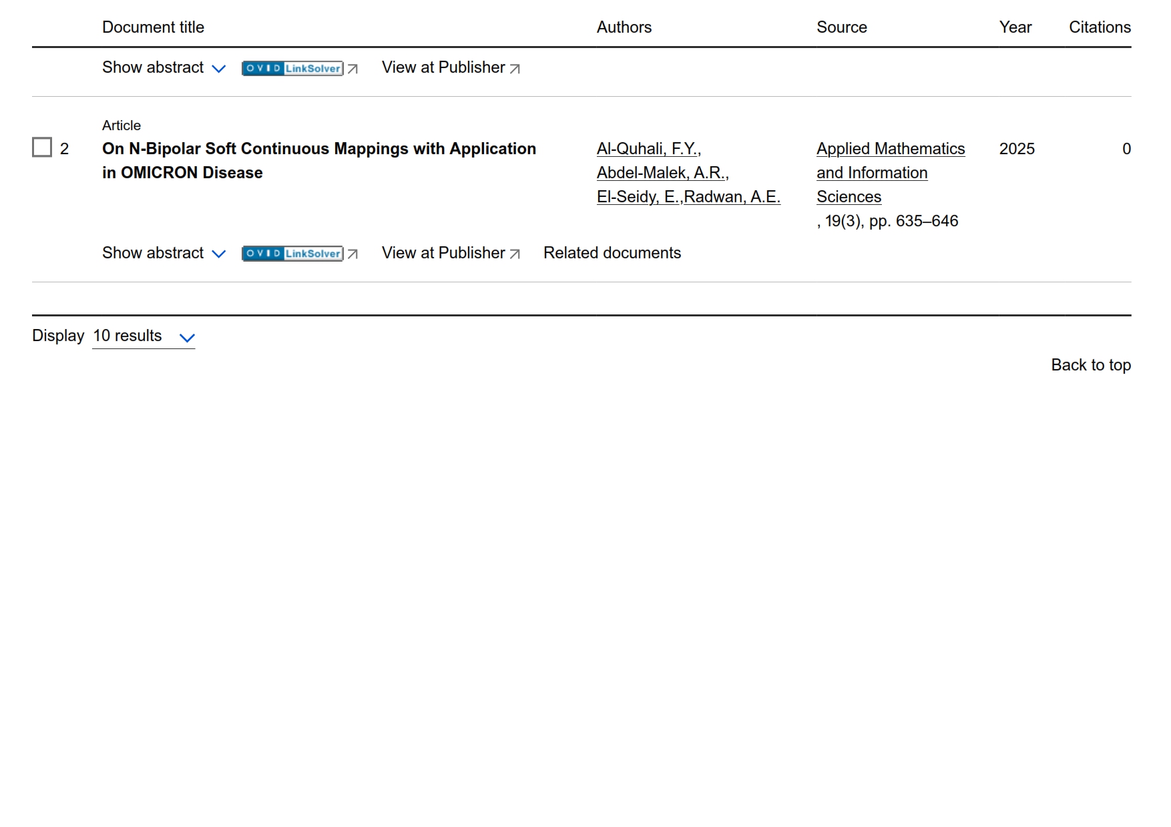The height and width of the screenshot is (827, 1171).
Task: Click OVID LinkSolver icon for article 2
Action: pyautogui.click(x=292, y=254)
